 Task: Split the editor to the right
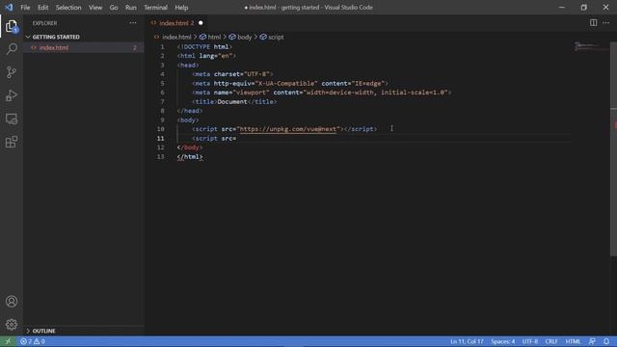(x=593, y=23)
